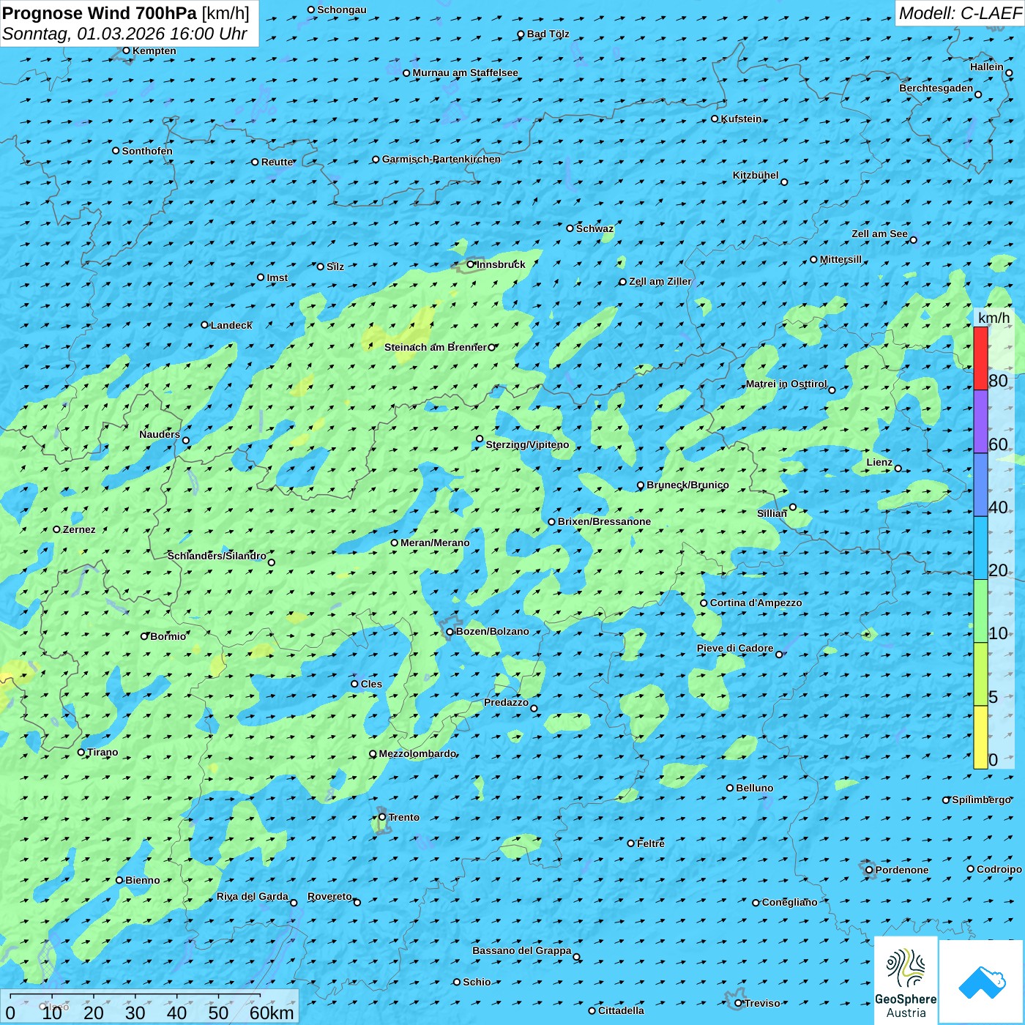The image size is (1025, 1025).
Task: Select the Innsbruck city marker dot
Action: [x=471, y=264]
